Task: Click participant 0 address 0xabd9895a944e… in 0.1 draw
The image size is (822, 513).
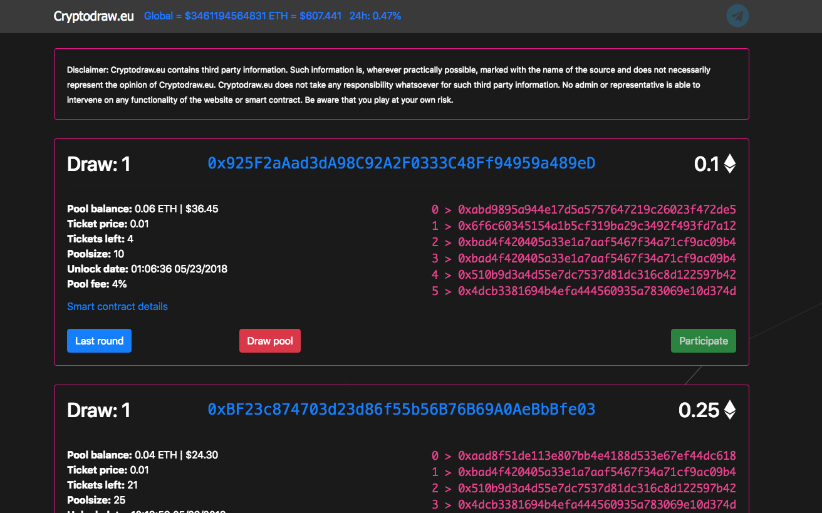Action: pos(597,209)
